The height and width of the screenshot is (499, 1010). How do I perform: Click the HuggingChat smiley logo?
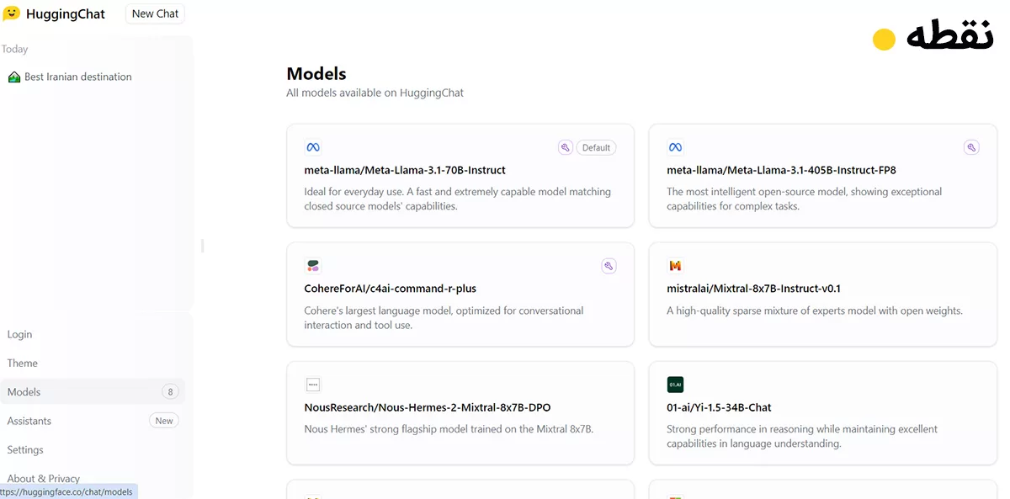click(11, 13)
